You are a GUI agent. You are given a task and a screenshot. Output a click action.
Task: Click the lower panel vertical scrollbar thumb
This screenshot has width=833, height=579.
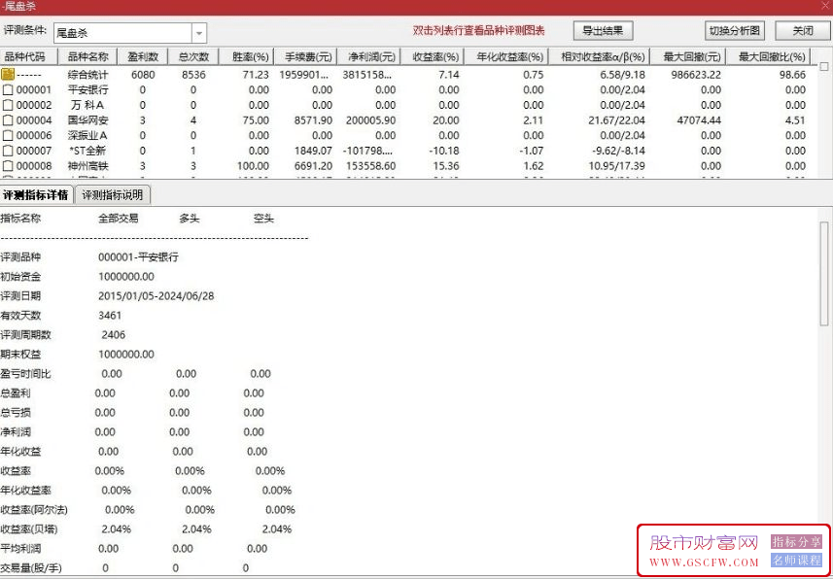[x=824, y=274]
